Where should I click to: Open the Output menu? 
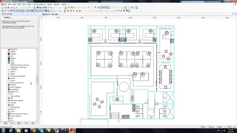tap(50, 4)
